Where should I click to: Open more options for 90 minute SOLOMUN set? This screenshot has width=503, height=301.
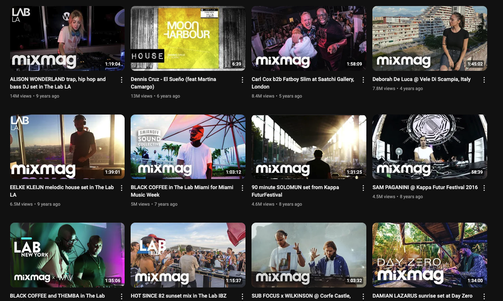tap(363, 188)
